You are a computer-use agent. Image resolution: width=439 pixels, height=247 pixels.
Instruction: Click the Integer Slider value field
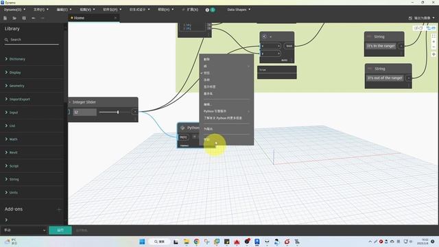[84, 113]
